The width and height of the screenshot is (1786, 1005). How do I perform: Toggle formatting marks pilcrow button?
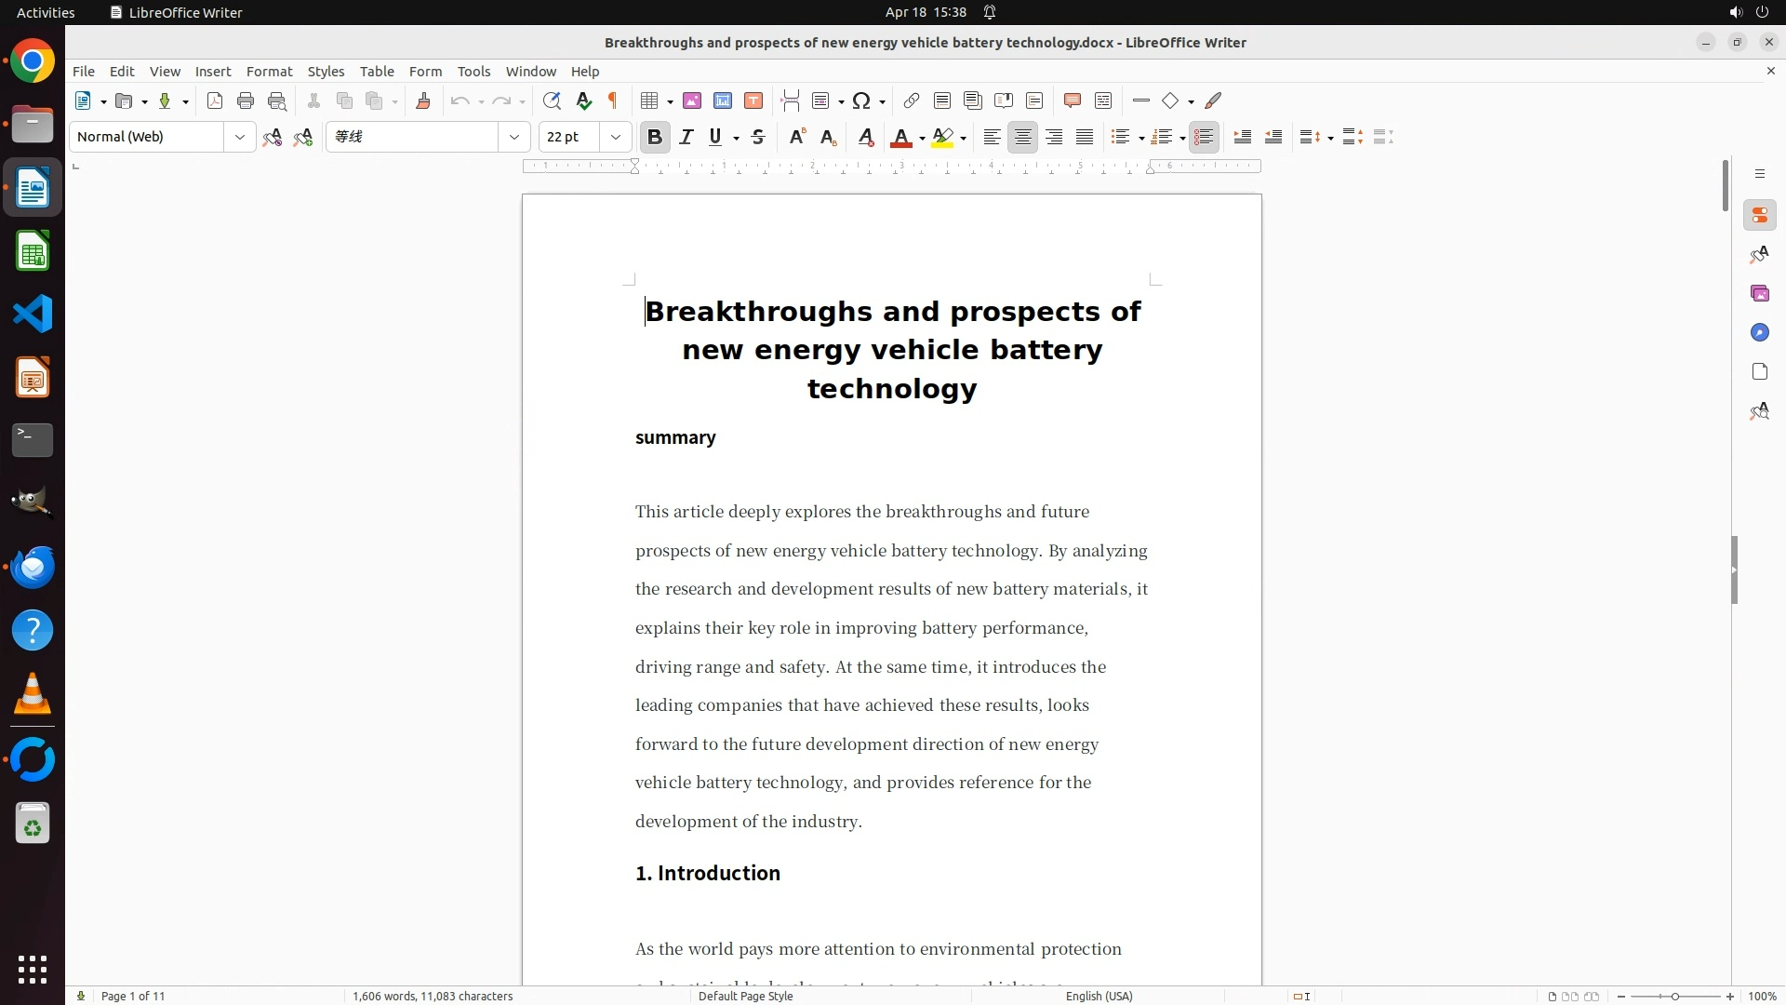tap(613, 100)
